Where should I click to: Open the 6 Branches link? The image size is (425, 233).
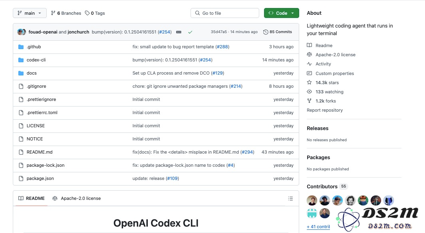pos(66,13)
